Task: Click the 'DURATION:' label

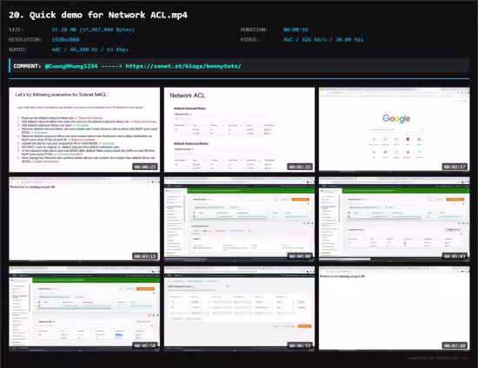Action: [254, 30]
